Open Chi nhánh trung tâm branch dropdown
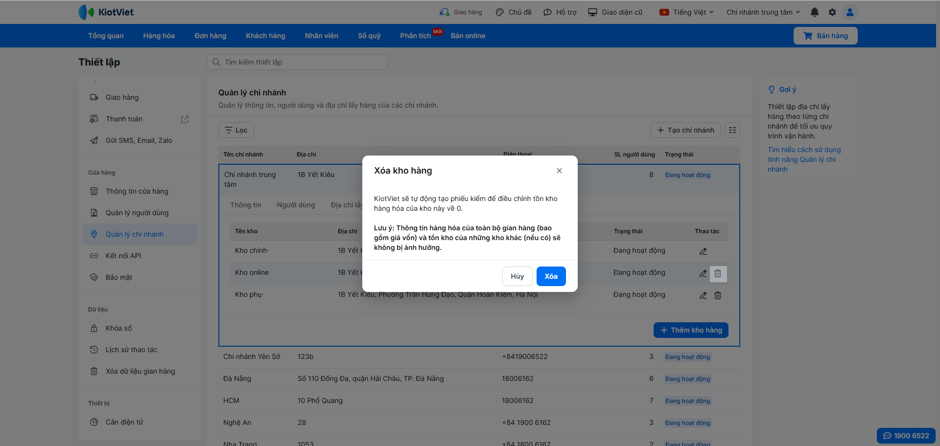 click(763, 12)
